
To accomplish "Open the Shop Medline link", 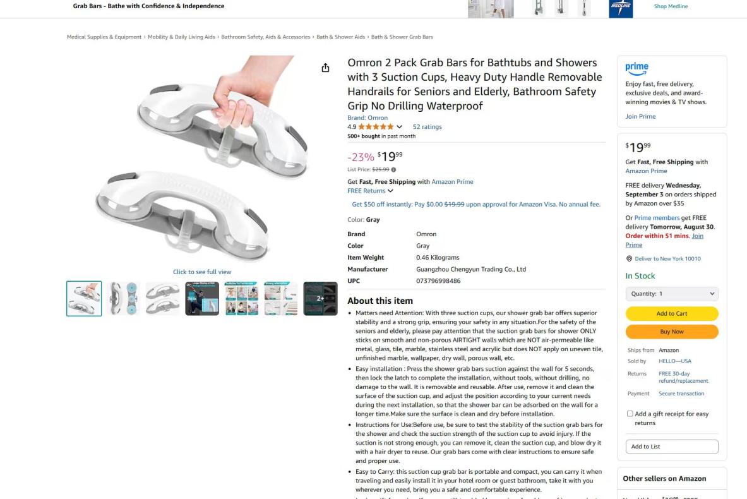I will (x=671, y=6).
